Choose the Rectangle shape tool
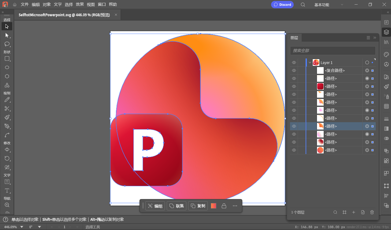 pyautogui.click(x=7, y=58)
